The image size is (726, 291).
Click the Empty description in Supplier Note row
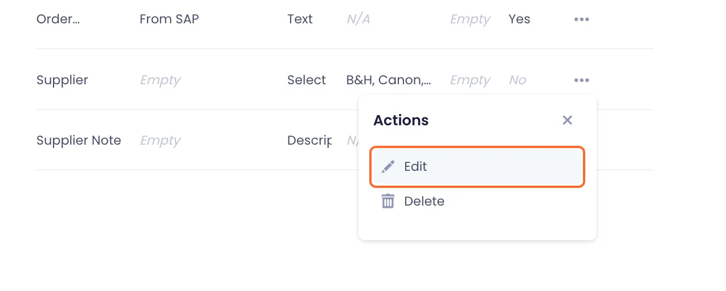tap(160, 141)
